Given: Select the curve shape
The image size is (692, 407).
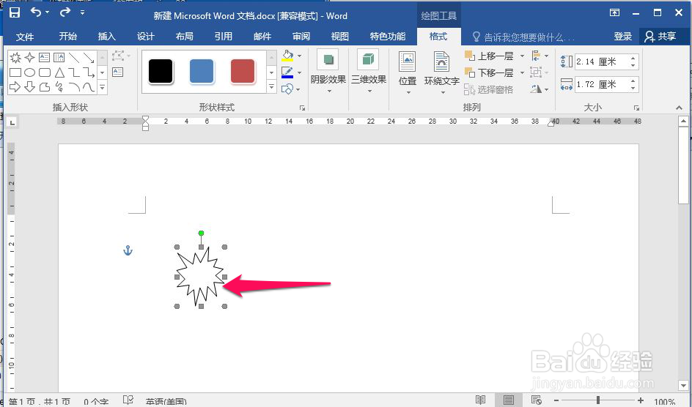Looking at the screenshot, I should [x=89, y=87].
